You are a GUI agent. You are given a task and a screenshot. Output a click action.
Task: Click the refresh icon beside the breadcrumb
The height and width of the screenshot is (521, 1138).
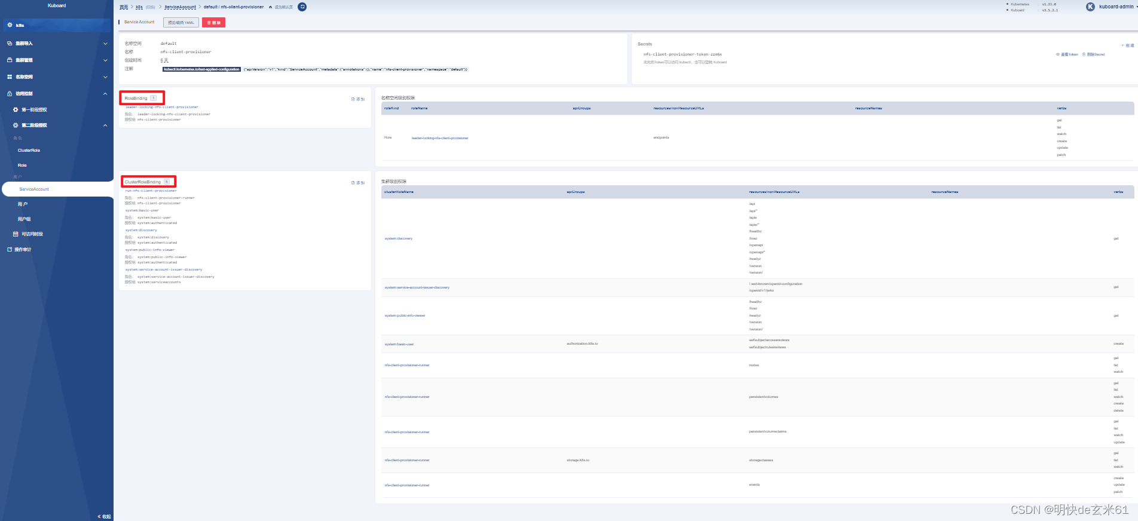(302, 7)
